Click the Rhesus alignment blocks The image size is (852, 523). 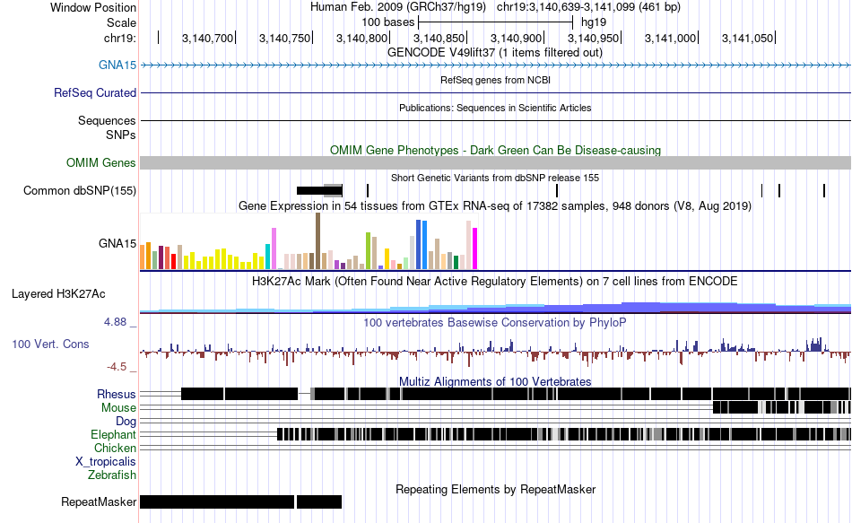(516, 394)
